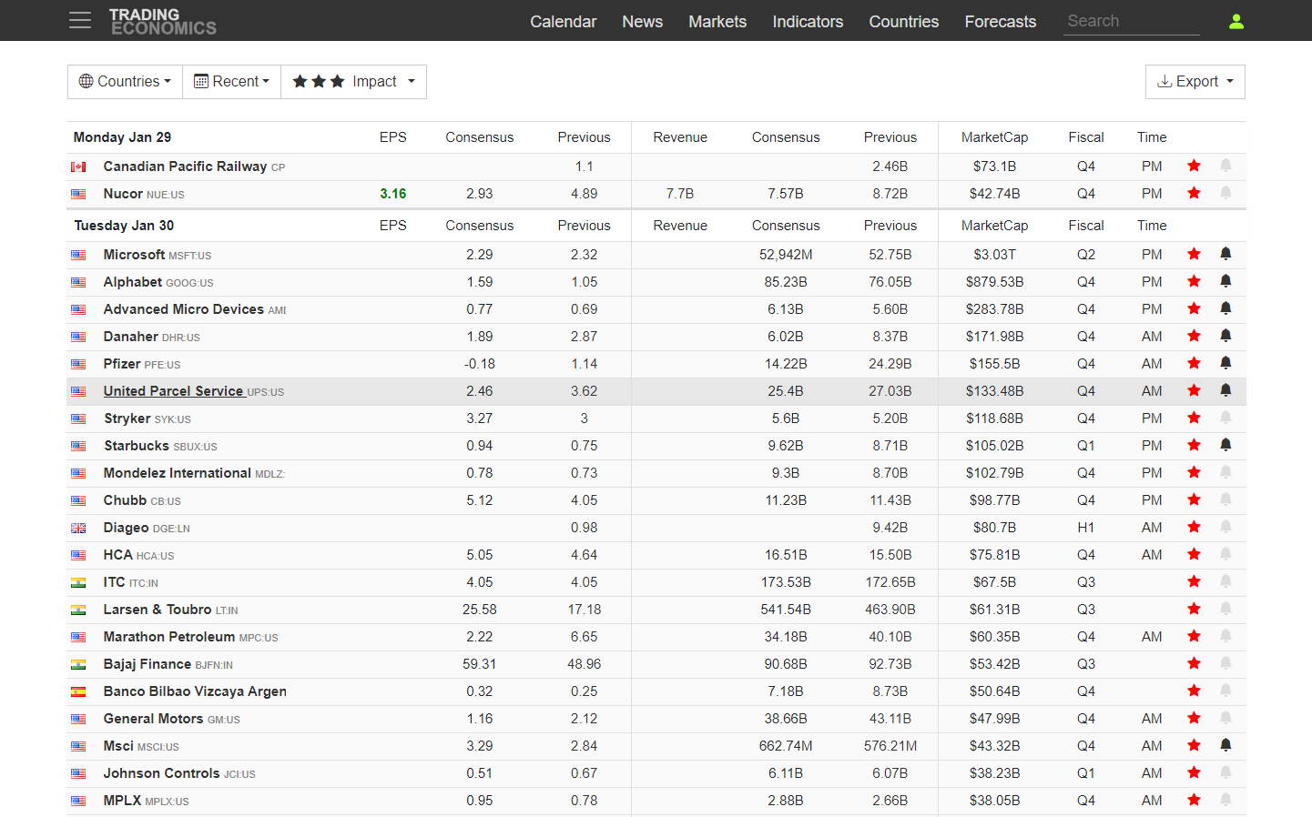Open the Advanced Micro Devices company link
1312x817 pixels.
[x=183, y=309]
